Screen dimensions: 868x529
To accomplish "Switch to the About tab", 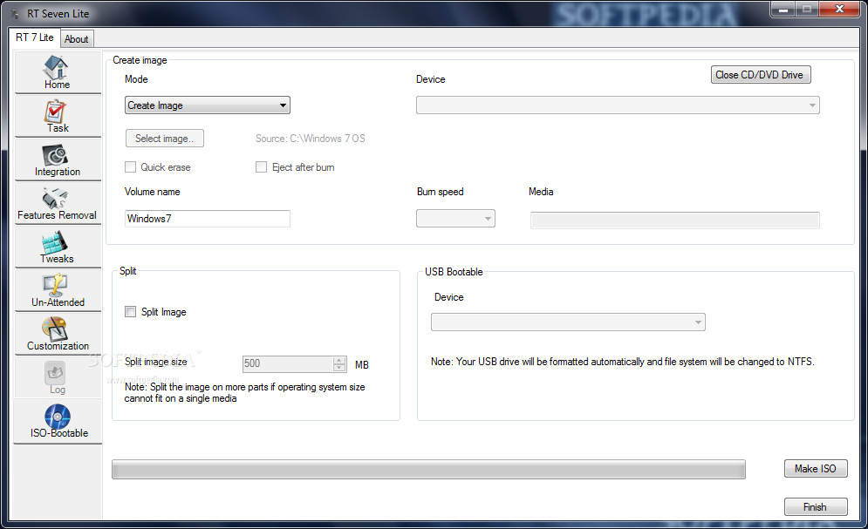I will tap(77, 39).
